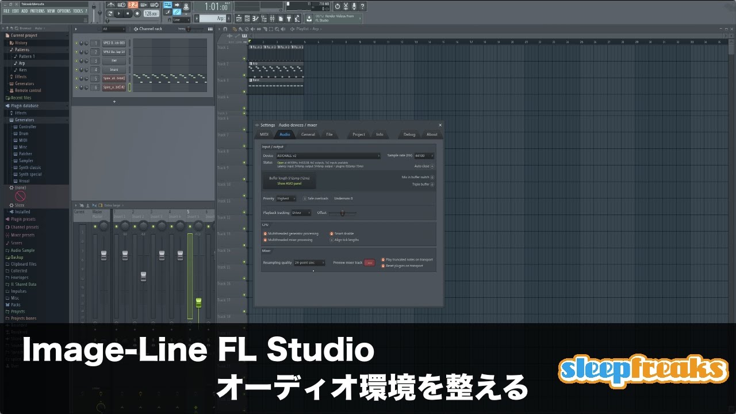736x414 pixels.
Task: Toggle the metronome icon in toolbar
Action: (112, 5)
